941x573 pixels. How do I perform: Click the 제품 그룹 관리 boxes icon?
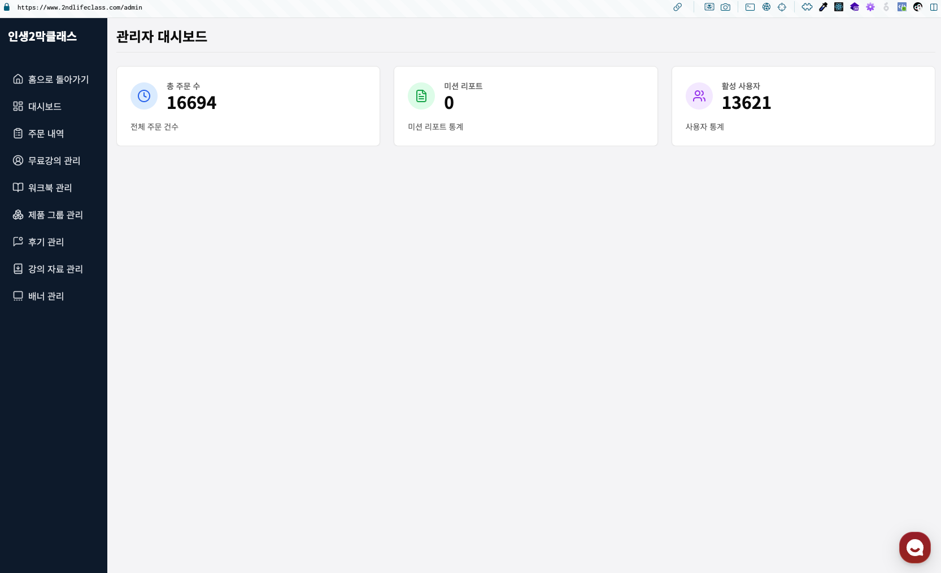click(x=18, y=215)
